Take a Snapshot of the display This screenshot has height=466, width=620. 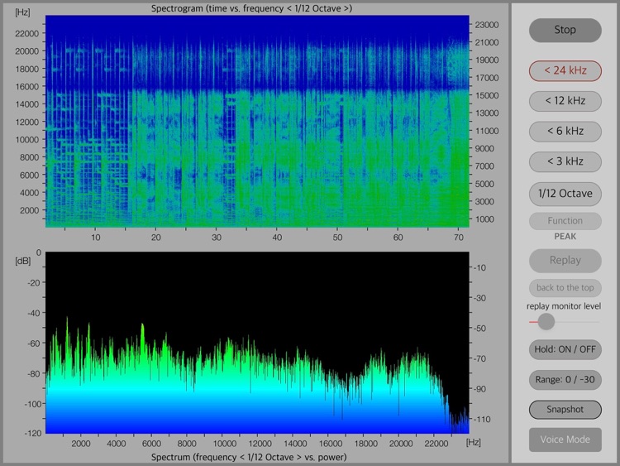tap(565, 410)
